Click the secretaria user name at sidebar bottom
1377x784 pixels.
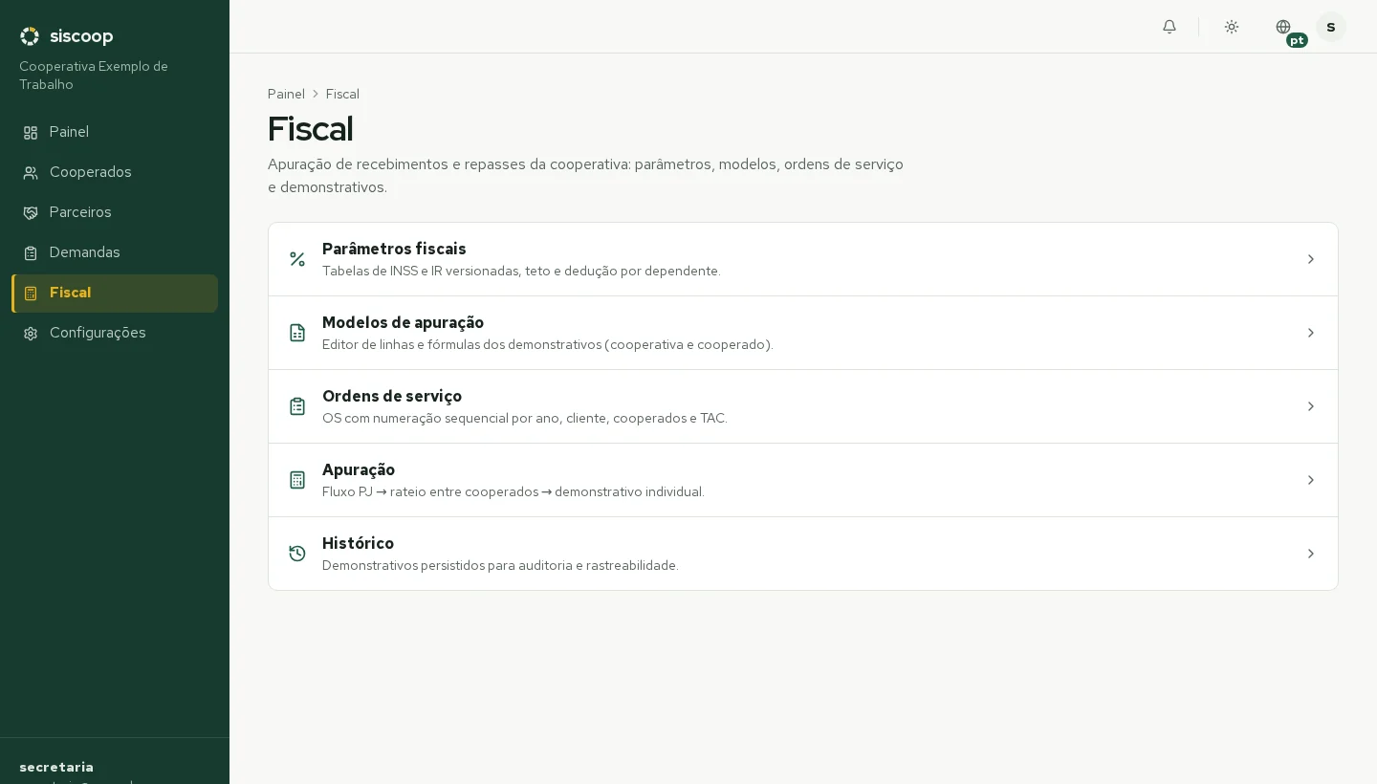(x=56, y=767)
